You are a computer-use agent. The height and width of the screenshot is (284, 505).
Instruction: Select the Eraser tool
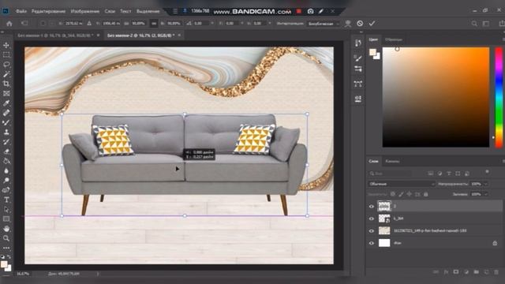tap(6, 151)
